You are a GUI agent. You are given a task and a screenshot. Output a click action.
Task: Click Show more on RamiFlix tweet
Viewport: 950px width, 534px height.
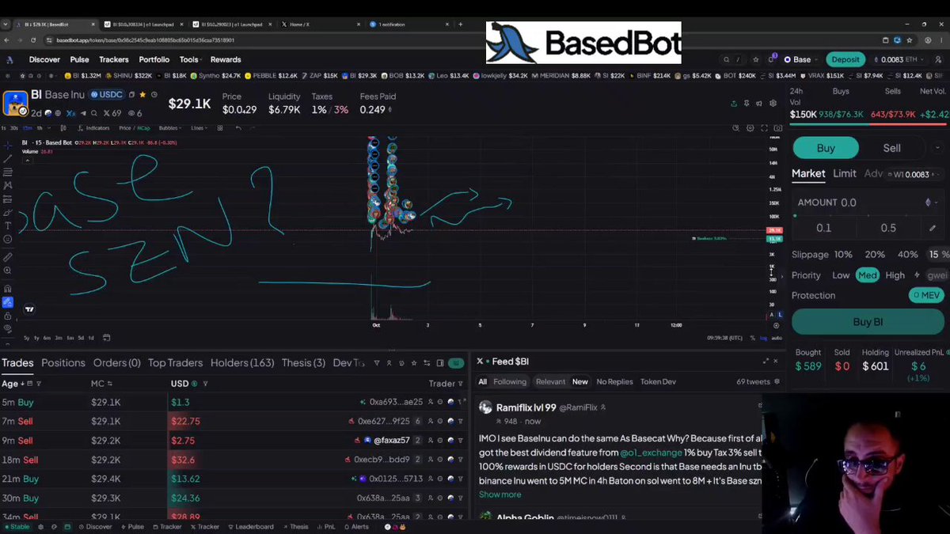pyautogui.click(x=500, y=494)
